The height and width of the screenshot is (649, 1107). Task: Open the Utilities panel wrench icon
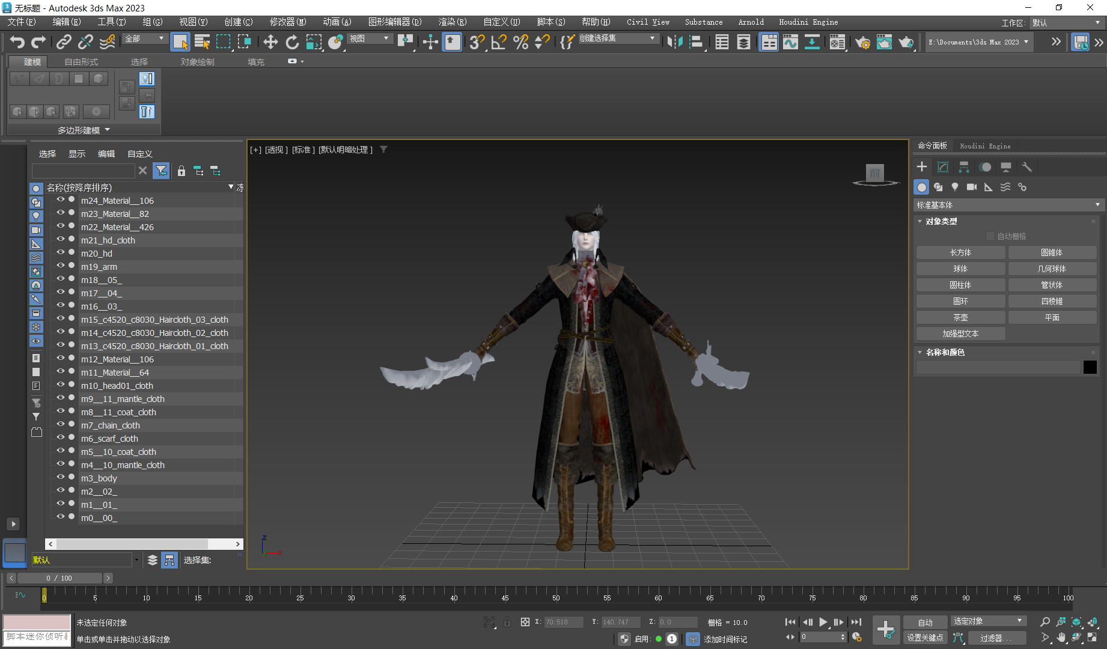click(1026, 167)
